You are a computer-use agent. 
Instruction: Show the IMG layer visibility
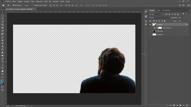coord(150,31)
